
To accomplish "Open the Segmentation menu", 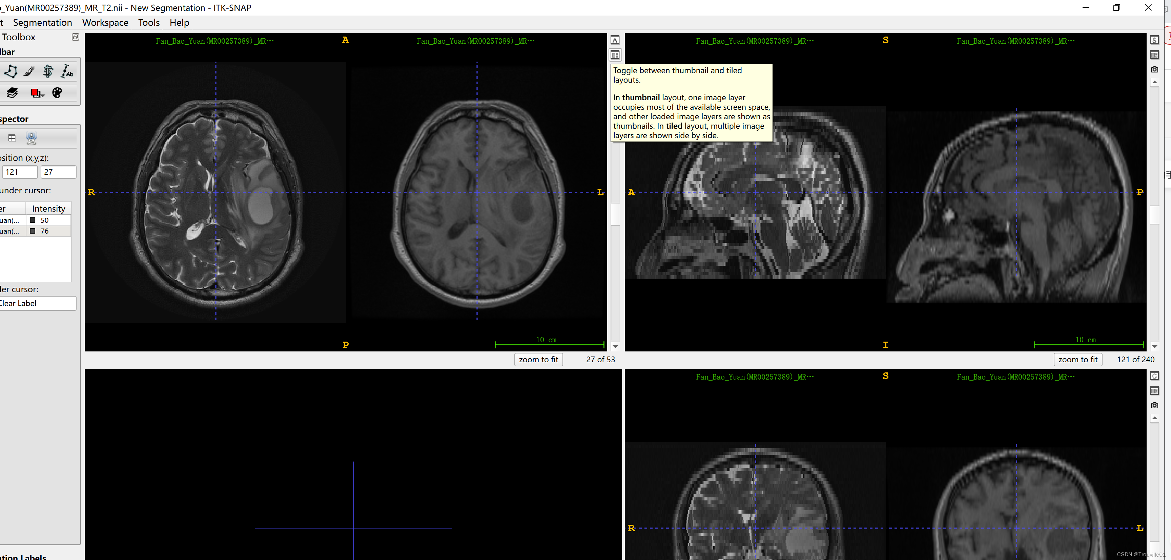I will (x=42, y=23).
